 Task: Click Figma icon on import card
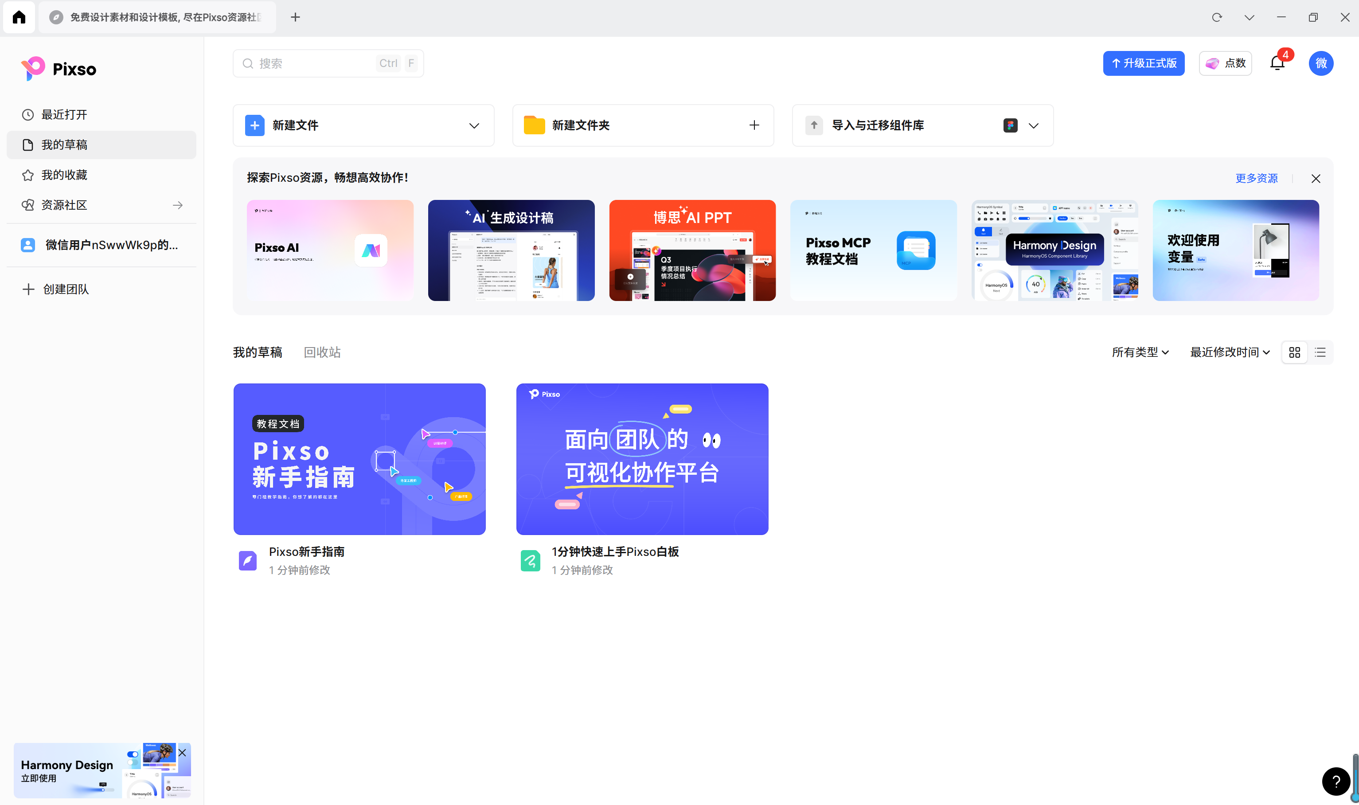(1010, 125)
